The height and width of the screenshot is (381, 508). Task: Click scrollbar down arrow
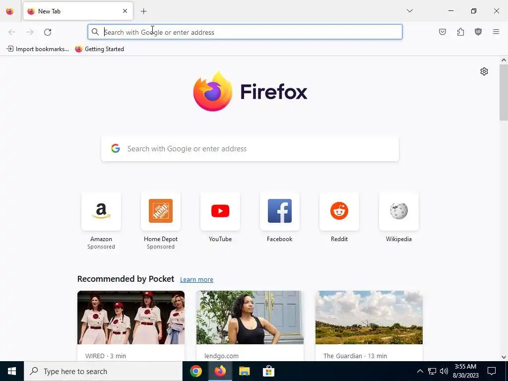[504, 357]
